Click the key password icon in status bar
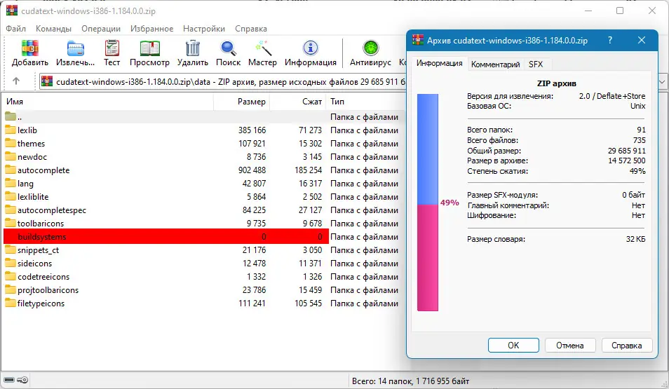 (22, 380)
